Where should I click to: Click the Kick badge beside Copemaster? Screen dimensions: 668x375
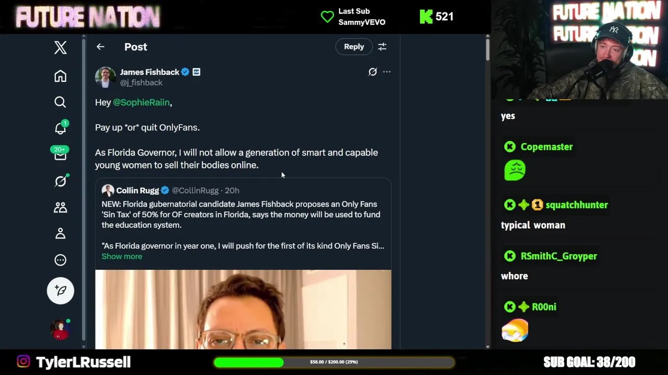510,147
